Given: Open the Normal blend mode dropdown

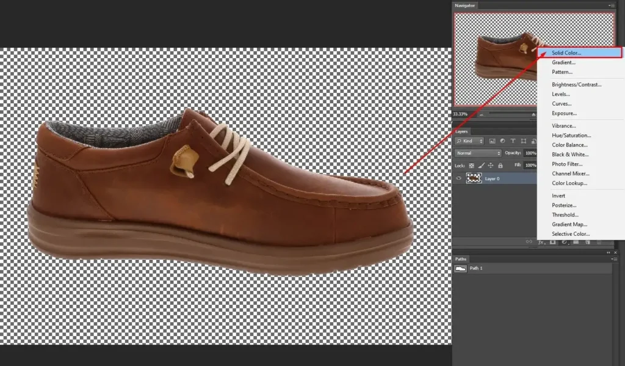Looking at the screenshot, I should tap(477, 152).
